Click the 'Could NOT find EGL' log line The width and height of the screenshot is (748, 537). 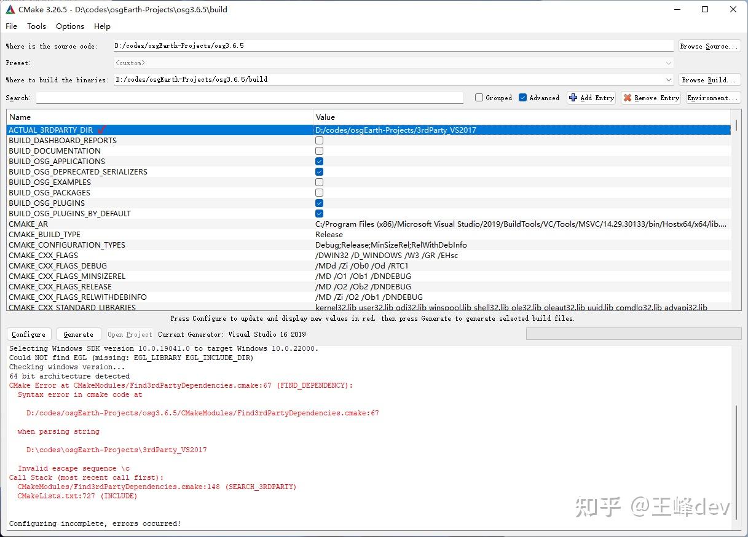pyautogui.click(x=131, y=358)
